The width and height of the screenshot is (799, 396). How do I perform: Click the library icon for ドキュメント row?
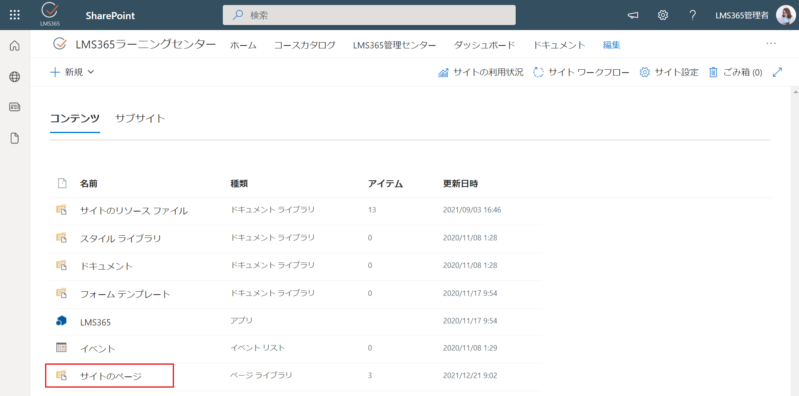(x=61, y=265)
